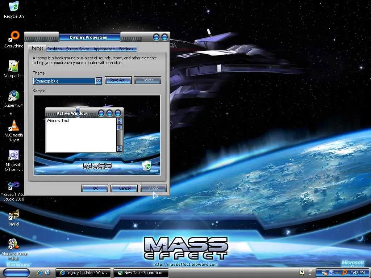Expand the Theme dropdown arrow
Viewport: 371px width, 278px height.
(x=99, y=81)
